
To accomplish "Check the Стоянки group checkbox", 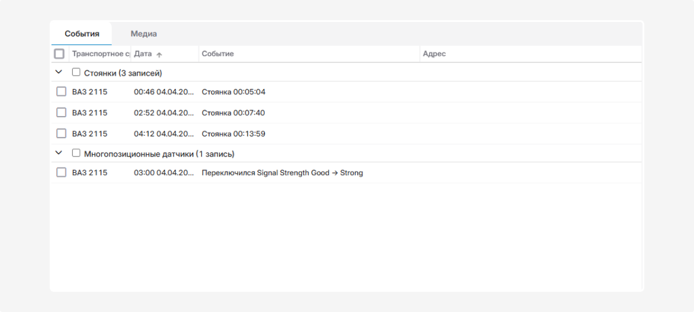I will click(x=76, y=73).
